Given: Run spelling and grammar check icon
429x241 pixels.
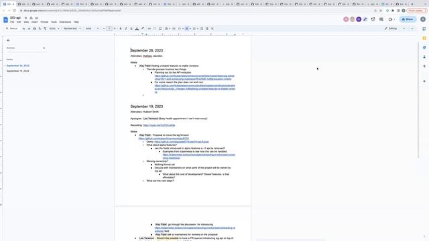Looking at the screenshot, I should 40,28.
